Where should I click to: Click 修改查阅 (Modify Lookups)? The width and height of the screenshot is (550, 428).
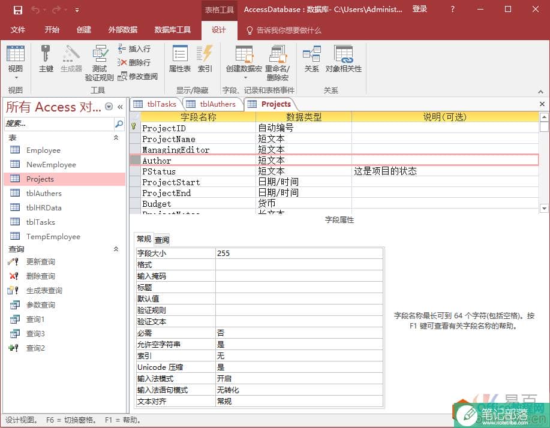137,76
